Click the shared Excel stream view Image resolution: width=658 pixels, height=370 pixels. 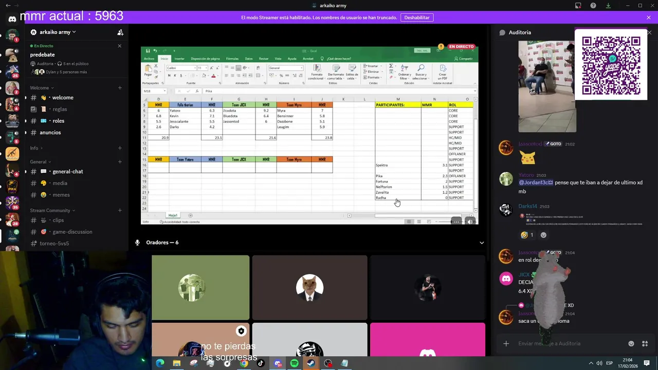(x=309, y=135)
